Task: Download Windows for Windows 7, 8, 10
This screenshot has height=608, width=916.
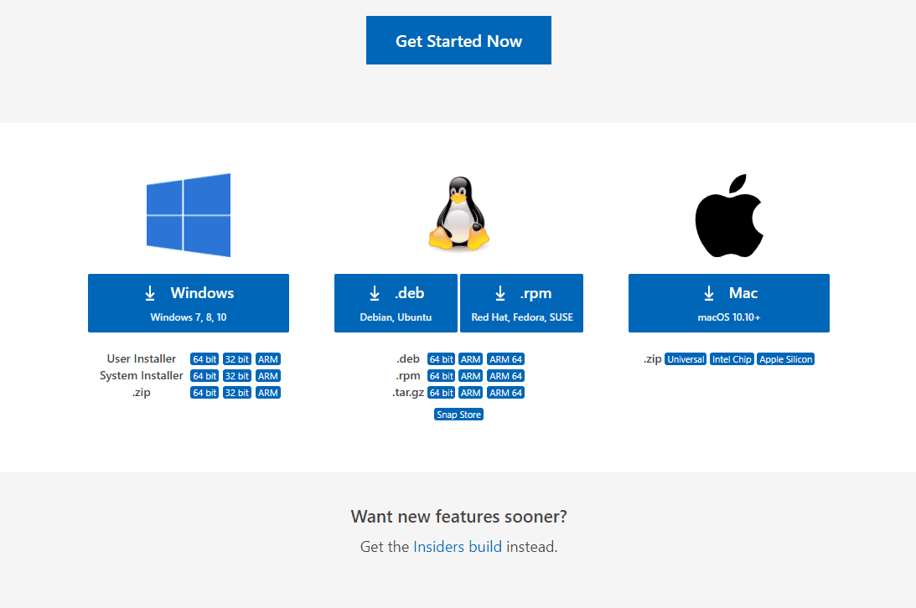Action: click(x=189, y=303)
